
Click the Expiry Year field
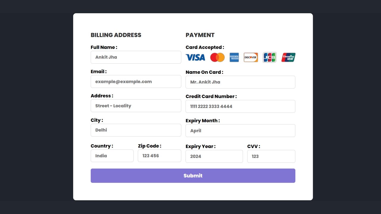pyautogui.click(x=214, y=156)
